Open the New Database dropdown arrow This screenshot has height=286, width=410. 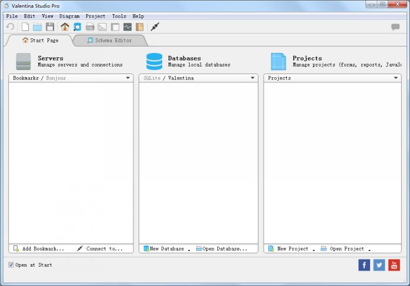189,250
